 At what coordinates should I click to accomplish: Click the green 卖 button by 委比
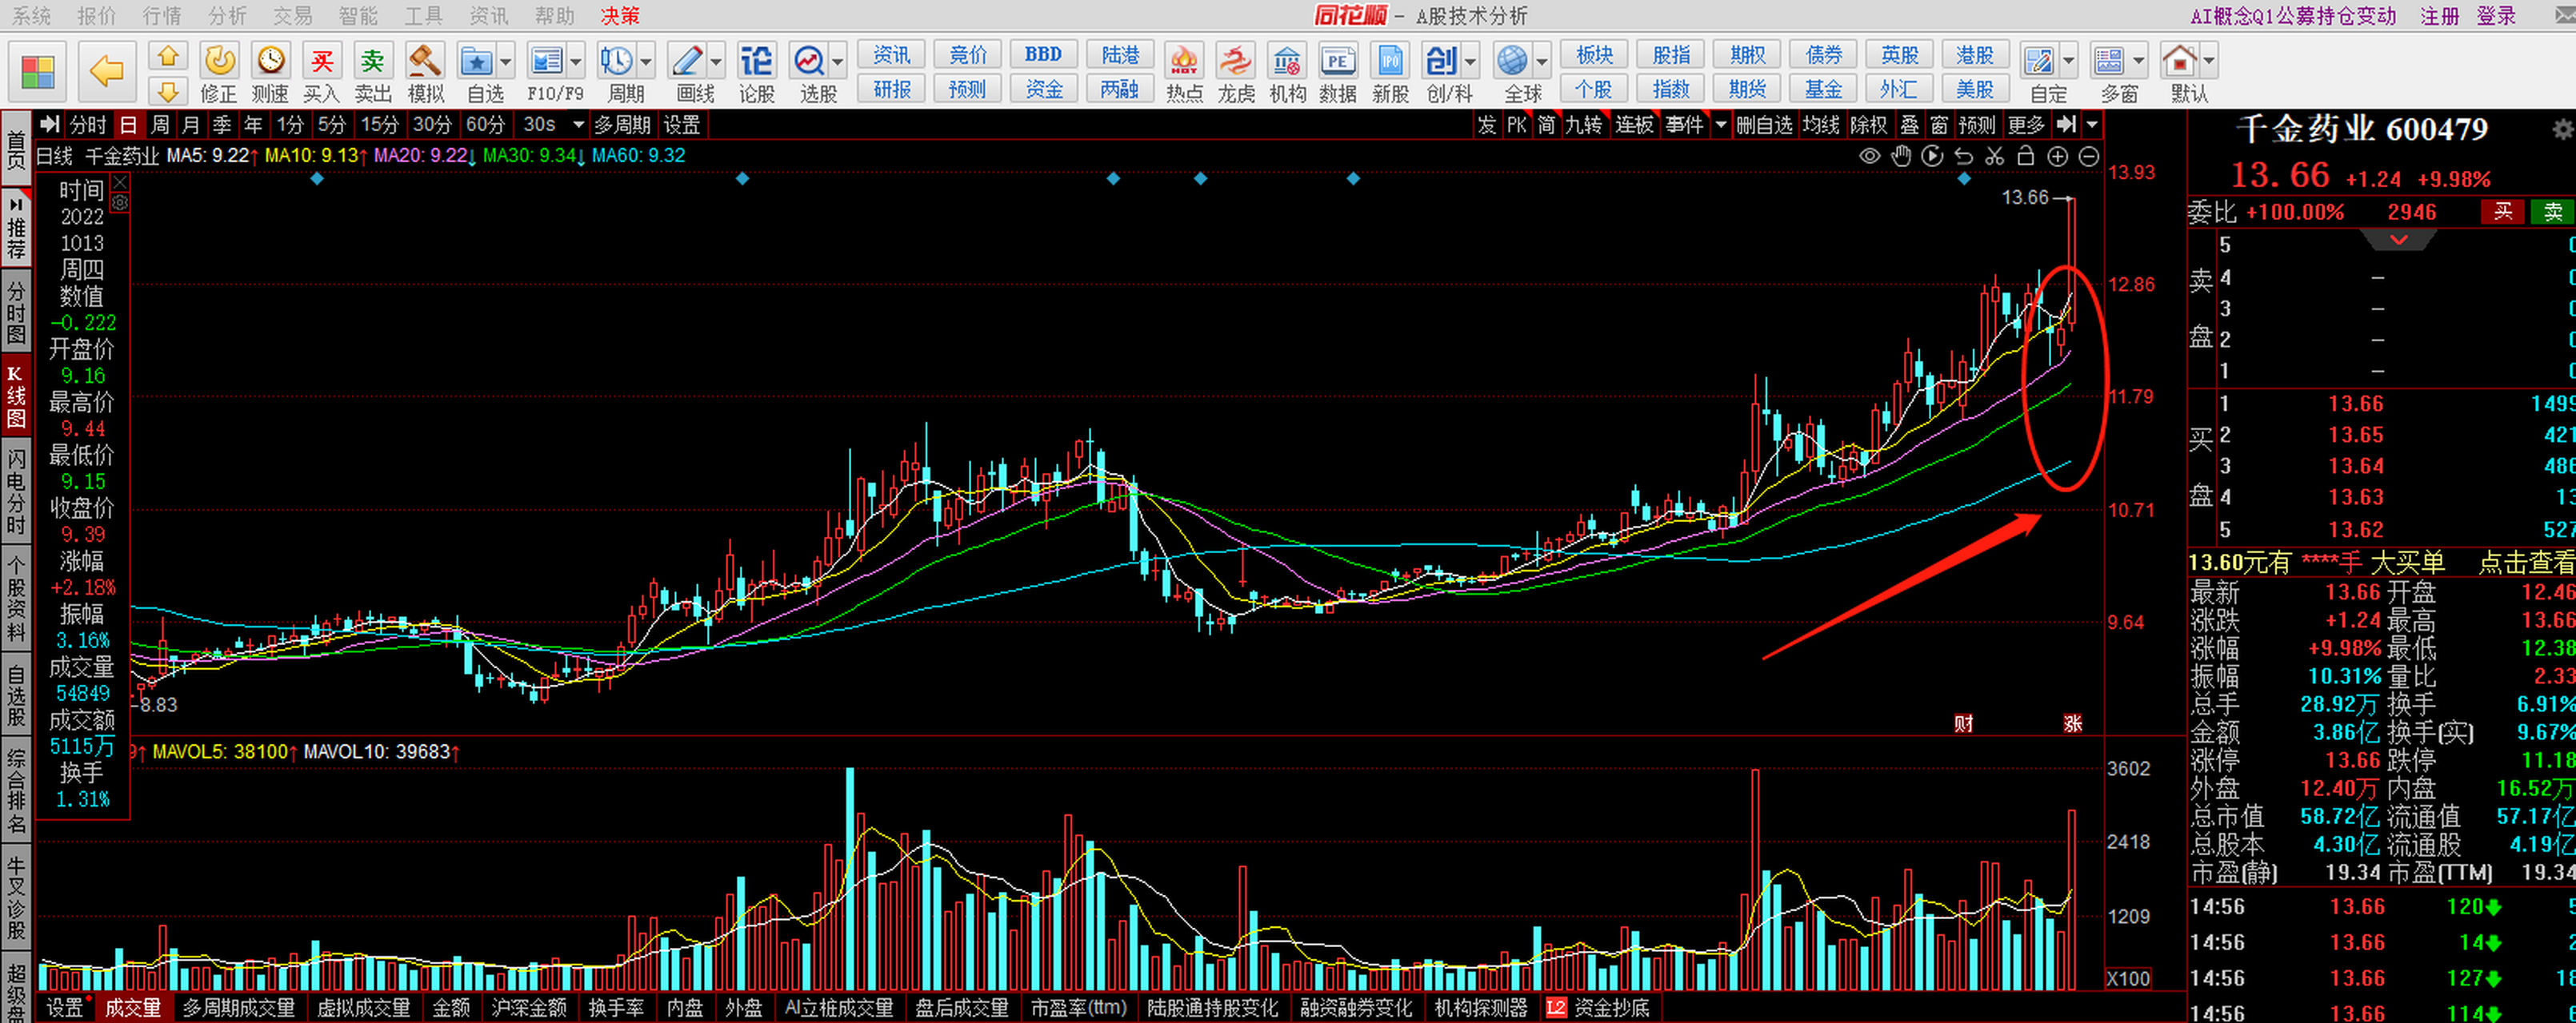2553,212
